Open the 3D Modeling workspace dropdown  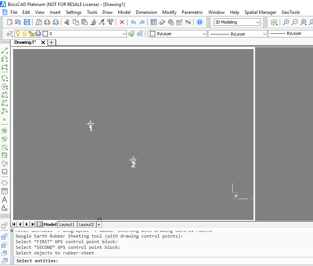point(237,22)
